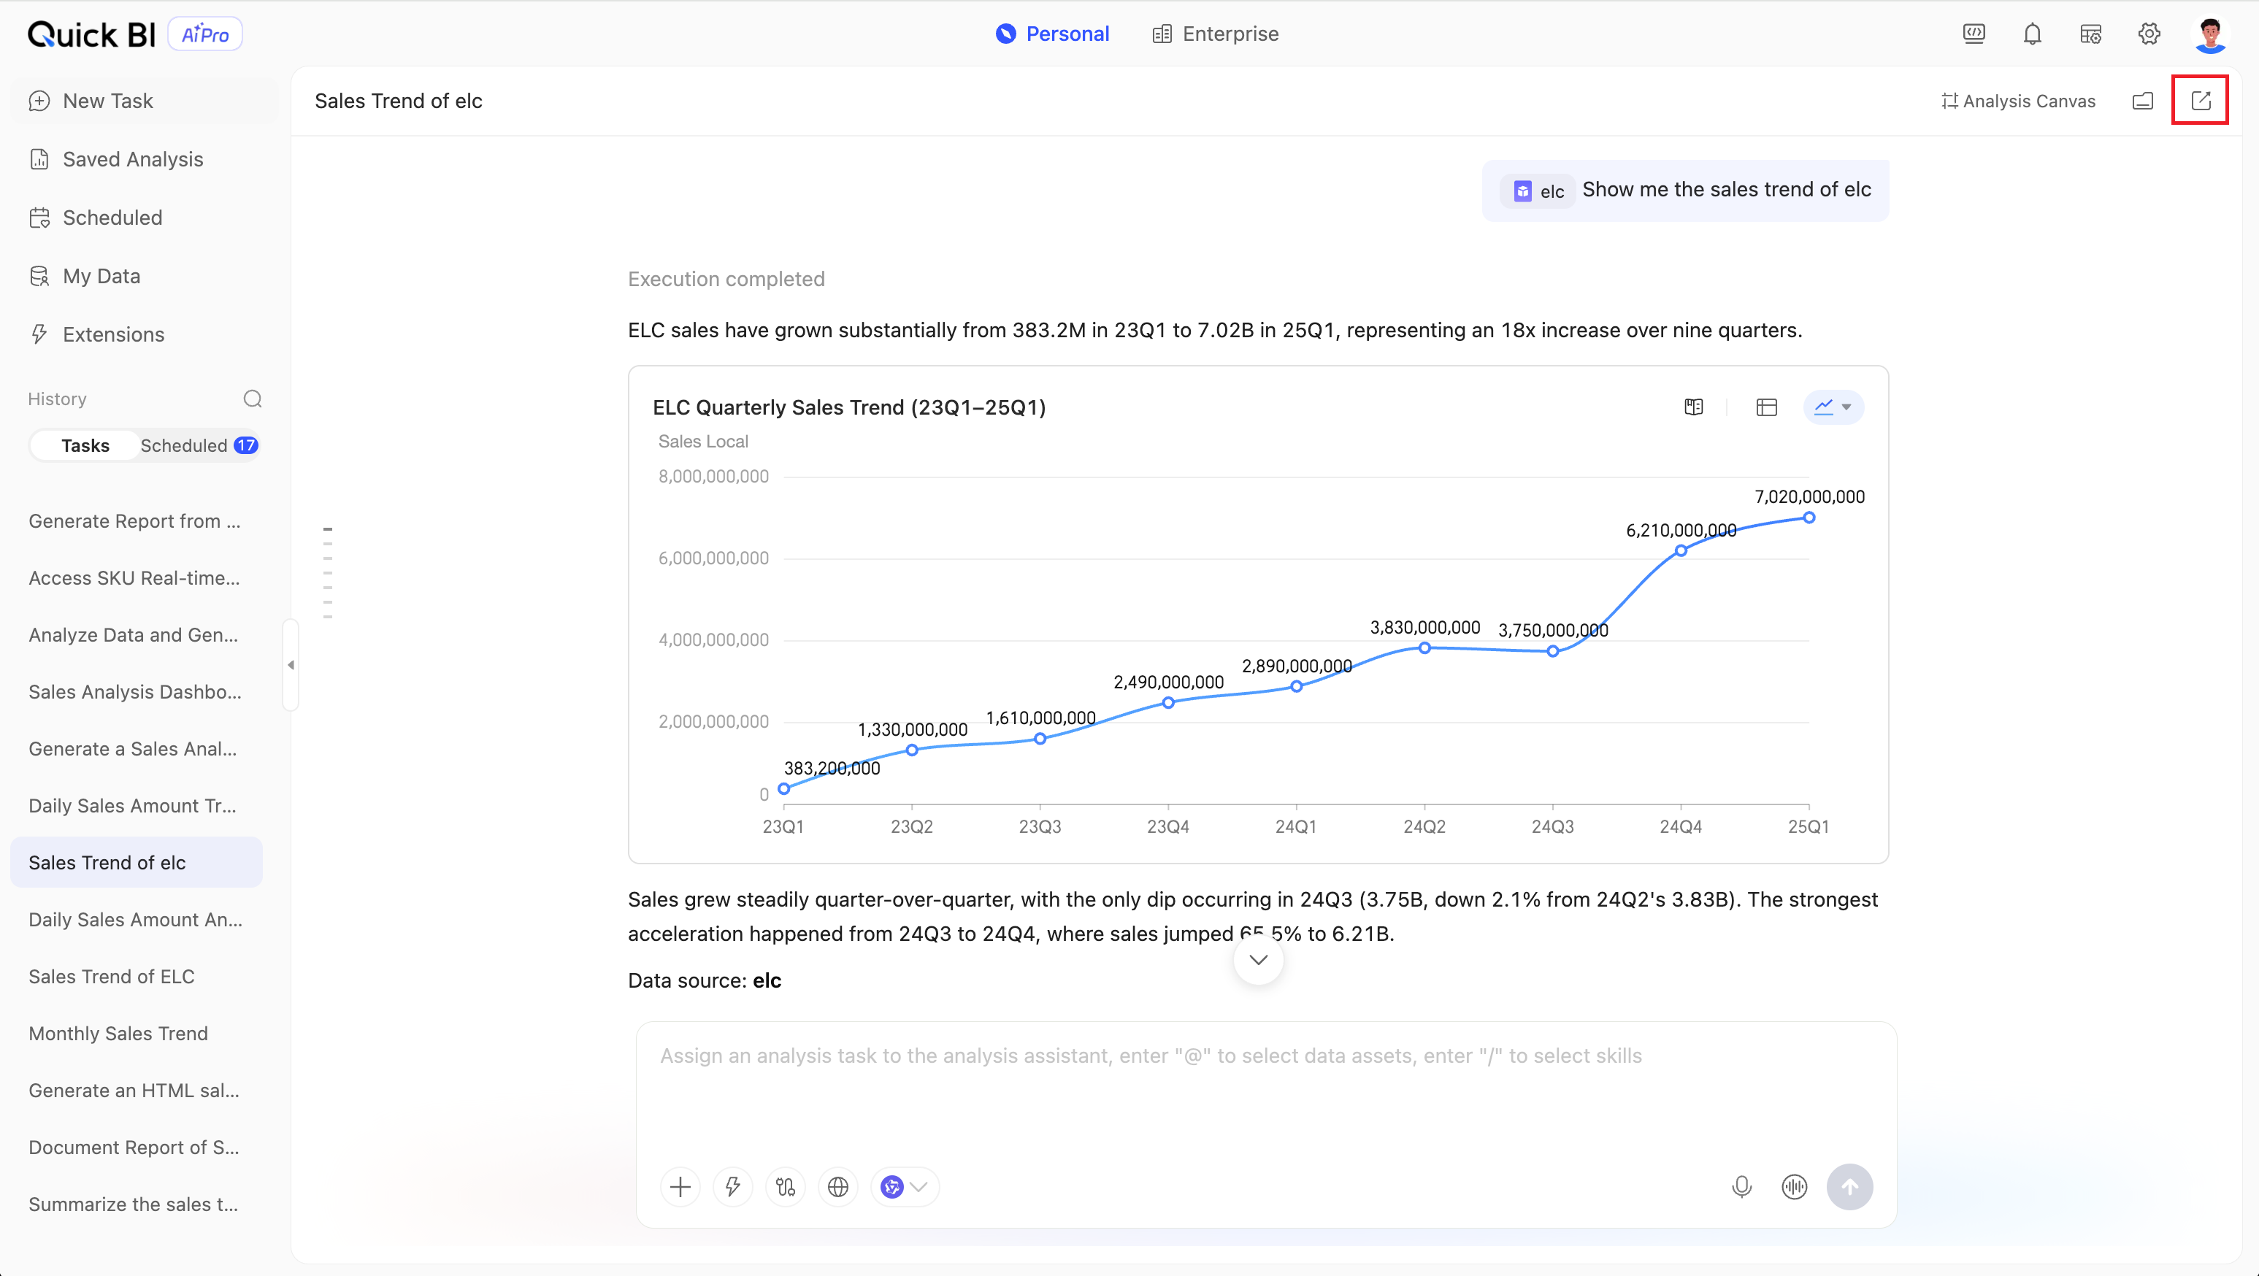Click the book/interpretation icon on chart card

tap(1693, 407)
